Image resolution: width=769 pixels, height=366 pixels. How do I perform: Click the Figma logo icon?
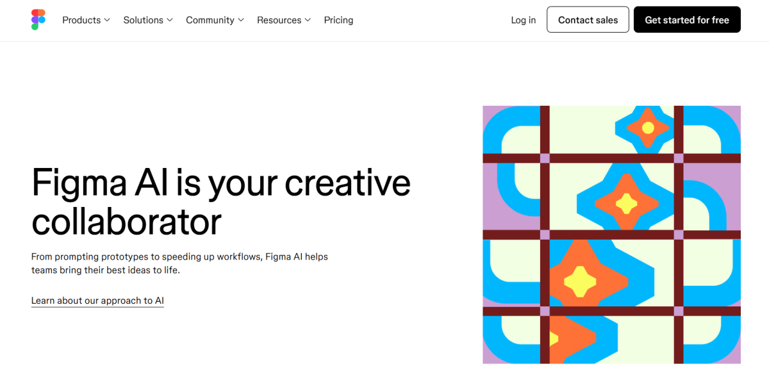click(38, 20)
